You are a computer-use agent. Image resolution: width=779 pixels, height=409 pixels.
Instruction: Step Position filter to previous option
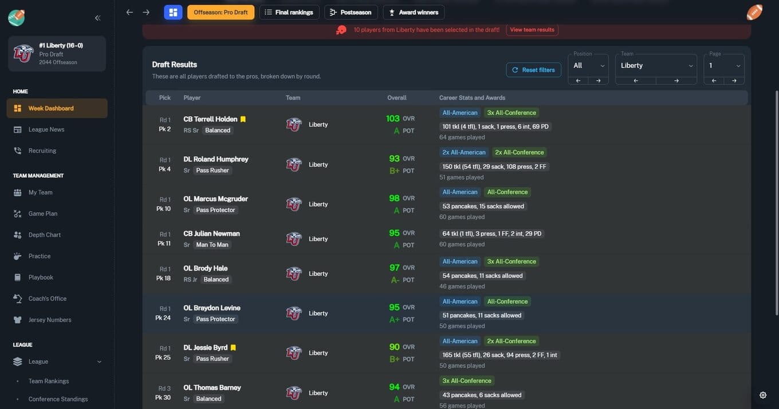578,81
